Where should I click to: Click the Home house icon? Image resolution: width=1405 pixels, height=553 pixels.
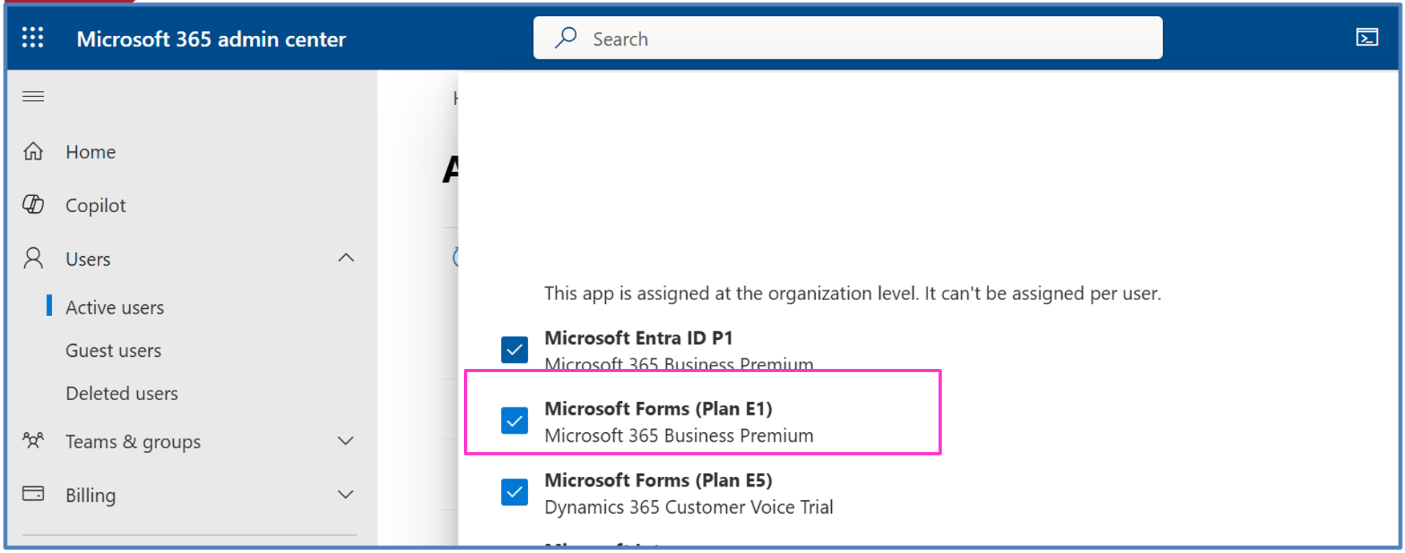[x=33, y=151]
